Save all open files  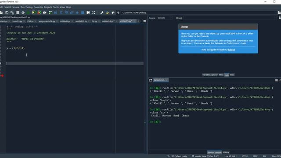(x=12, y=13)
